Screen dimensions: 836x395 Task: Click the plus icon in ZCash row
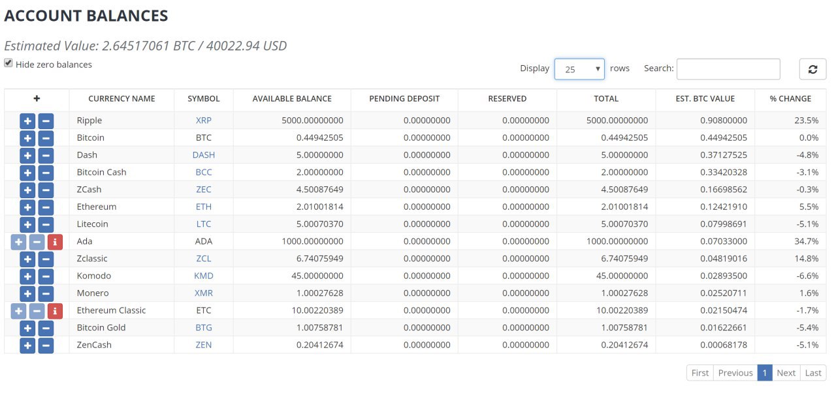(x=27, y=190)
